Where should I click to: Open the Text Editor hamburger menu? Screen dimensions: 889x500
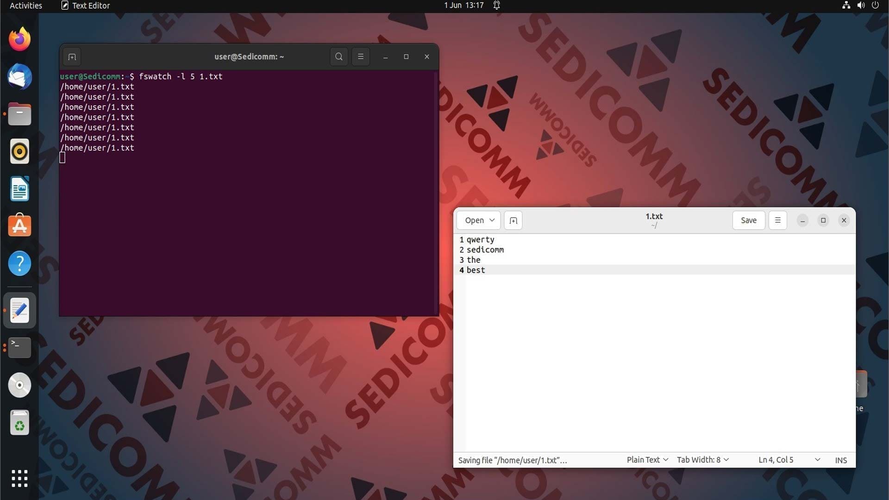click(778, 220)
